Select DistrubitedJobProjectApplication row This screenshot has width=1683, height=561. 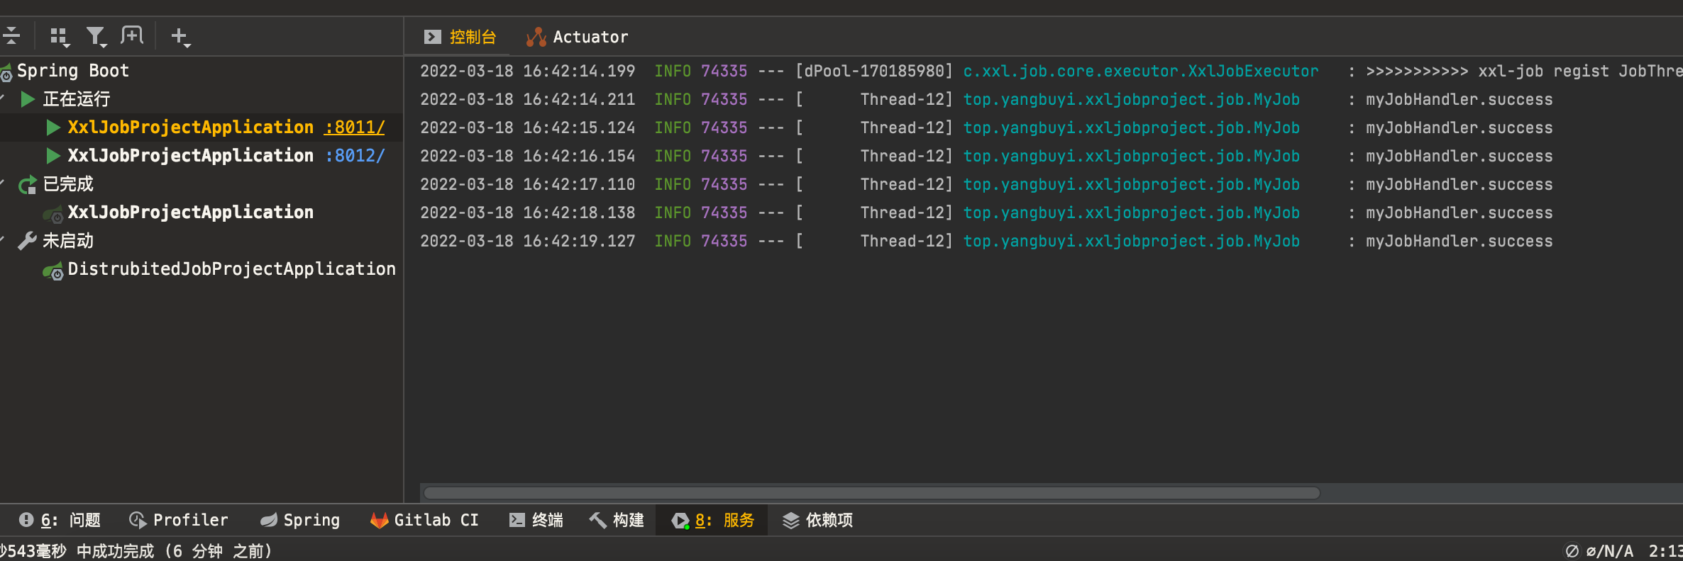[x=202, y=269]
